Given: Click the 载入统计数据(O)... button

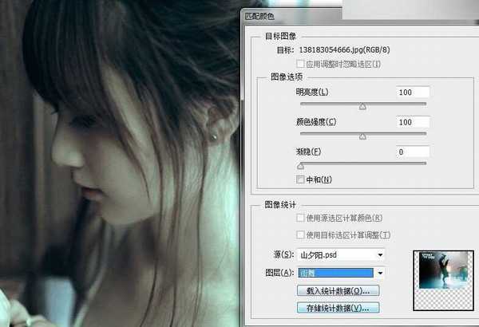Looking at the screenshot, I should [x=337, y=290].
